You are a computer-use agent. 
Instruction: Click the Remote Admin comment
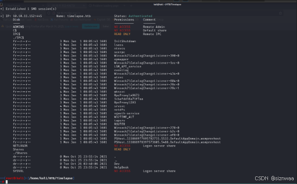tap(154, 27)
